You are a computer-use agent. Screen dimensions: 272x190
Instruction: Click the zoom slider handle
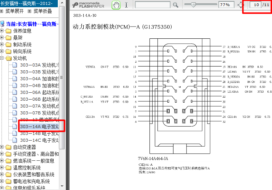[x=193, y=5]
